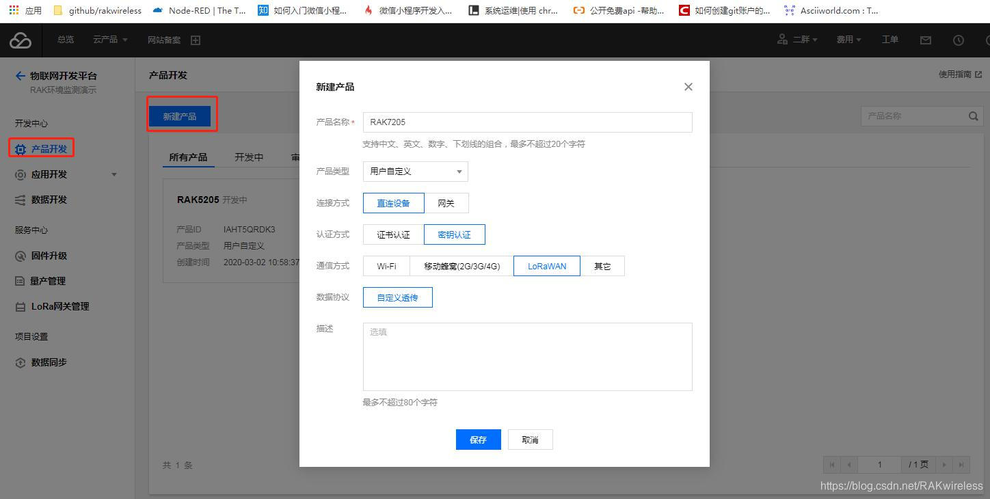Open the Node-RED bookmark
Screen dimensions: 990x499
[x=199, y=10]
